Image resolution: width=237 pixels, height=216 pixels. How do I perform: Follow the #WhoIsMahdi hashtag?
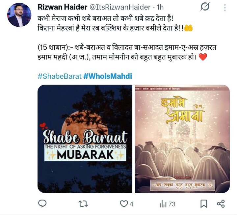pyautogui.click(x=108, y=76)
